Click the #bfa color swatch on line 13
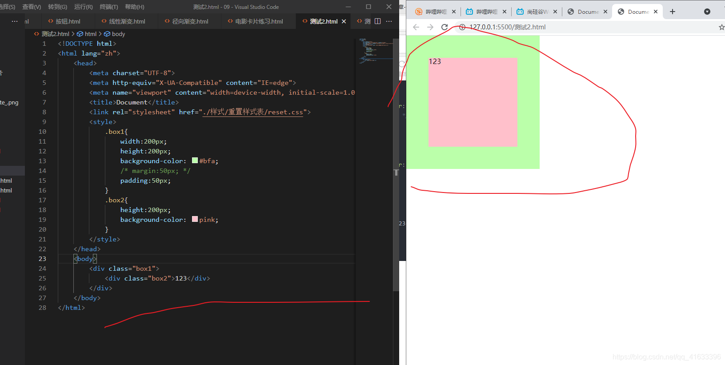The width and height of the screenshot is (725, 365). pos(195,160)
